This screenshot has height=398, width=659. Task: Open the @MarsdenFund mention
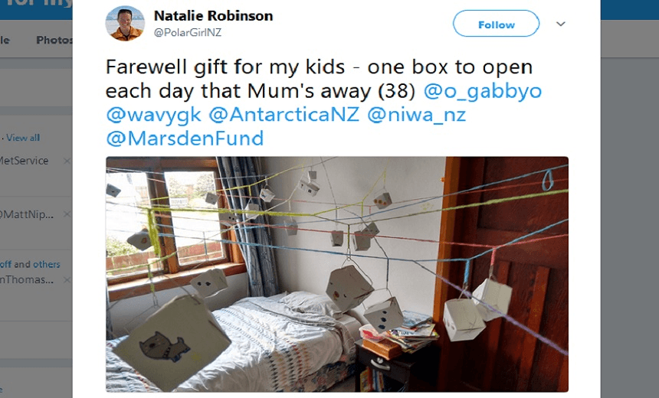185,138
